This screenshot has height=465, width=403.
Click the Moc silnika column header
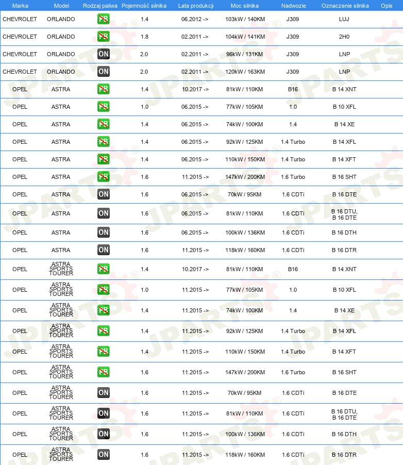[245, 6]
